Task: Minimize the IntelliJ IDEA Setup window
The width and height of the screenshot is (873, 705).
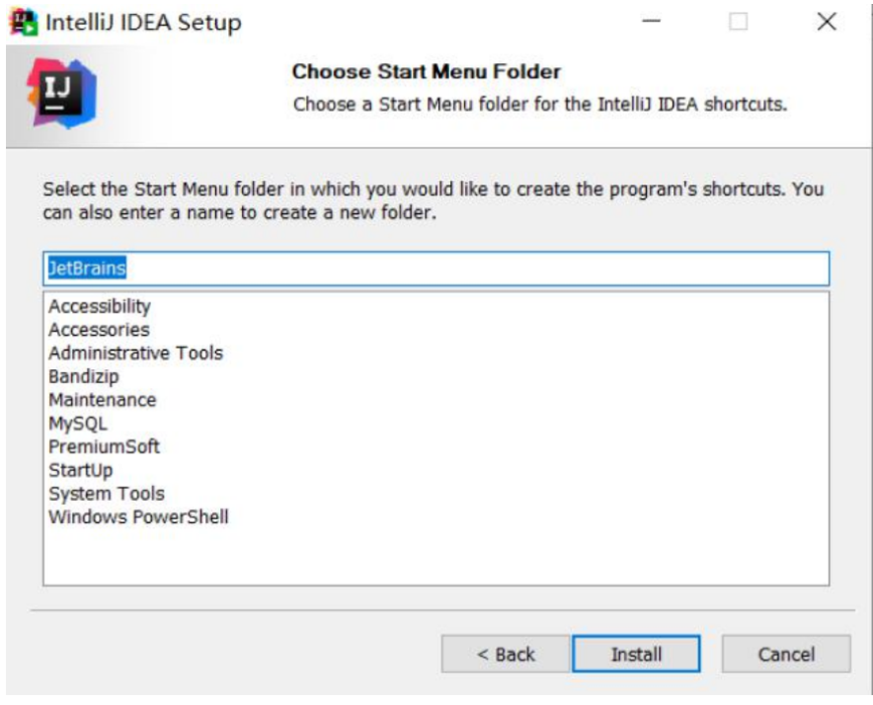Action: pyautogui.click(x=651, y=22)
